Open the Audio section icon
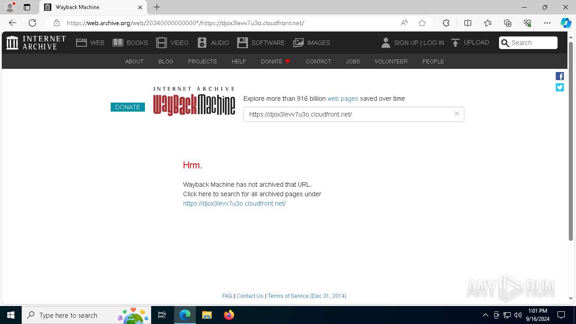This screenshot has width=576, height=324. 202,43
